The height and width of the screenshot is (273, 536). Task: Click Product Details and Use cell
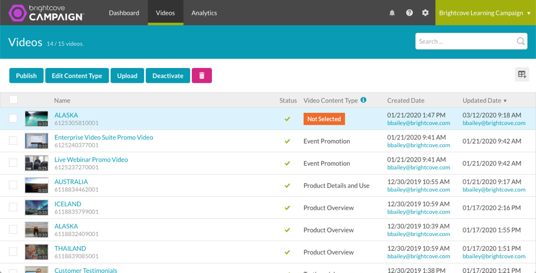click(336, 185)
